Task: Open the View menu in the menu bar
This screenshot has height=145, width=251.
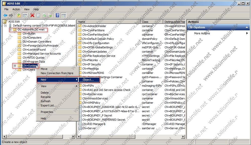Action: [x=27, y=9]
